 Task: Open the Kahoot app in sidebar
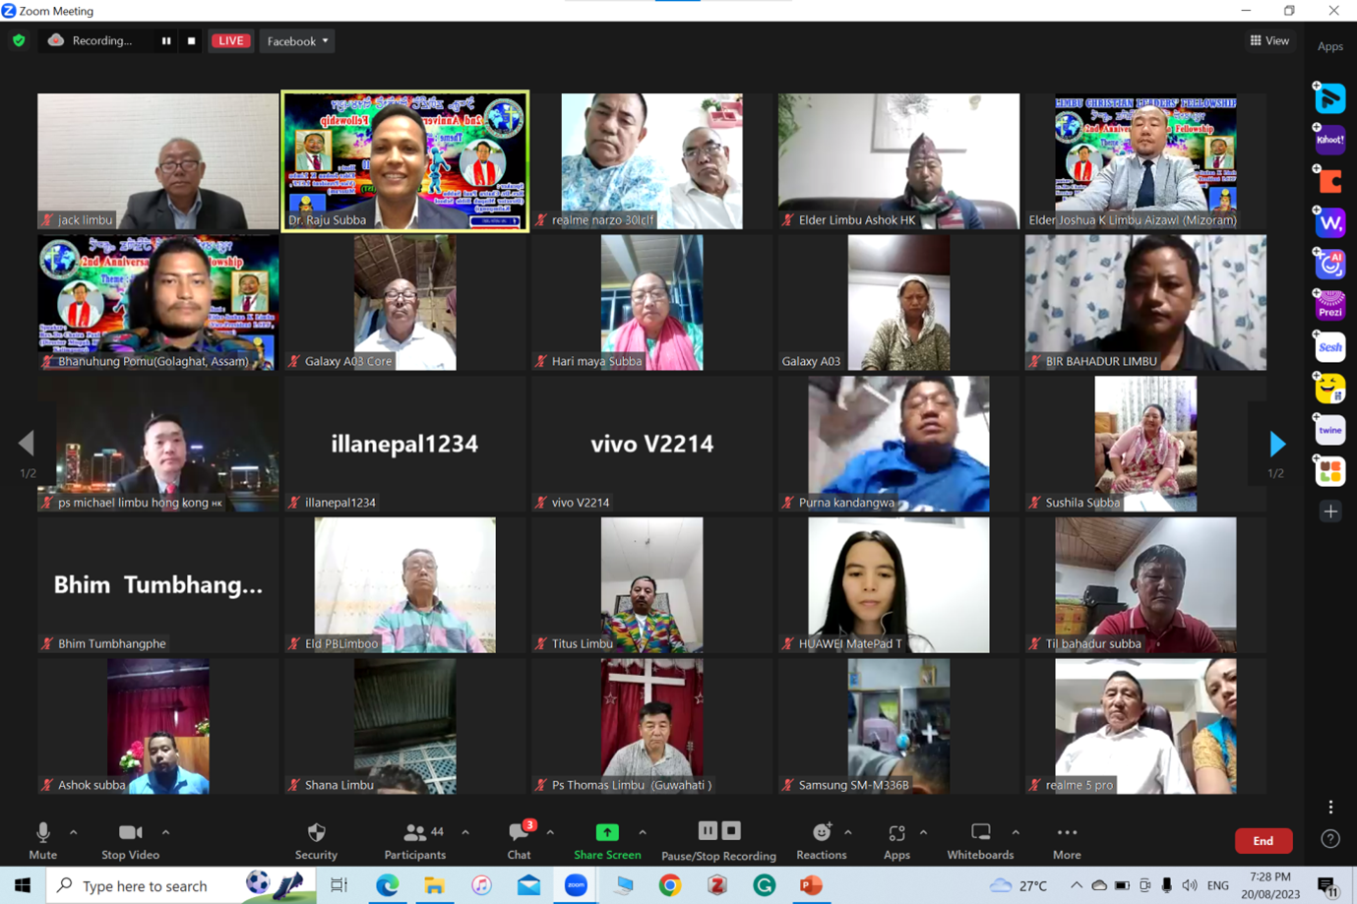click(x=1329, y=140)
